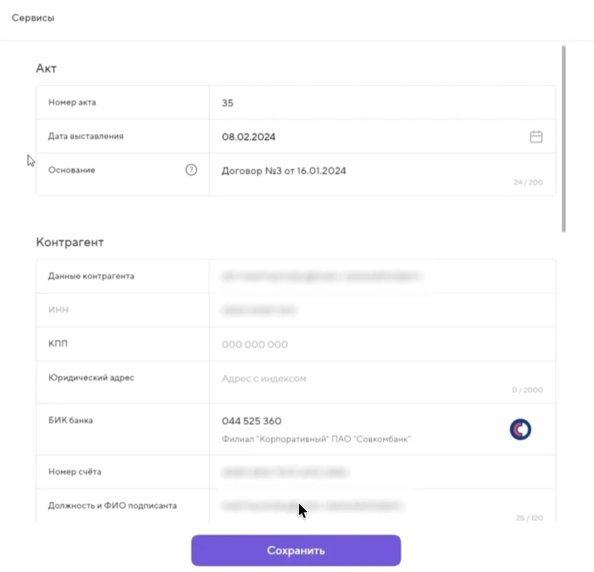This screenshot has height=572, width=594.
Task: Click the bank name under БИК
Action: pos(316,439)
